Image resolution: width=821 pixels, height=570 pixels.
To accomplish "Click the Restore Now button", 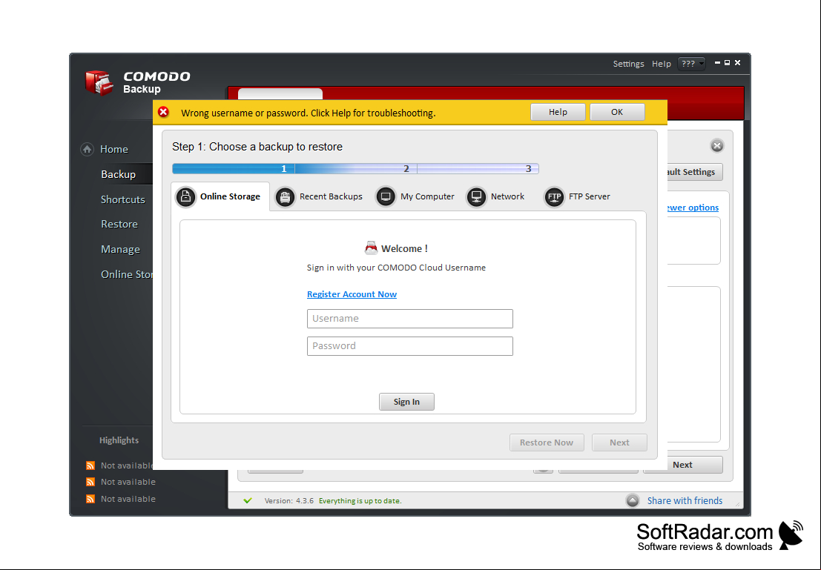I will pyautogui.click(x=547, y=443).
